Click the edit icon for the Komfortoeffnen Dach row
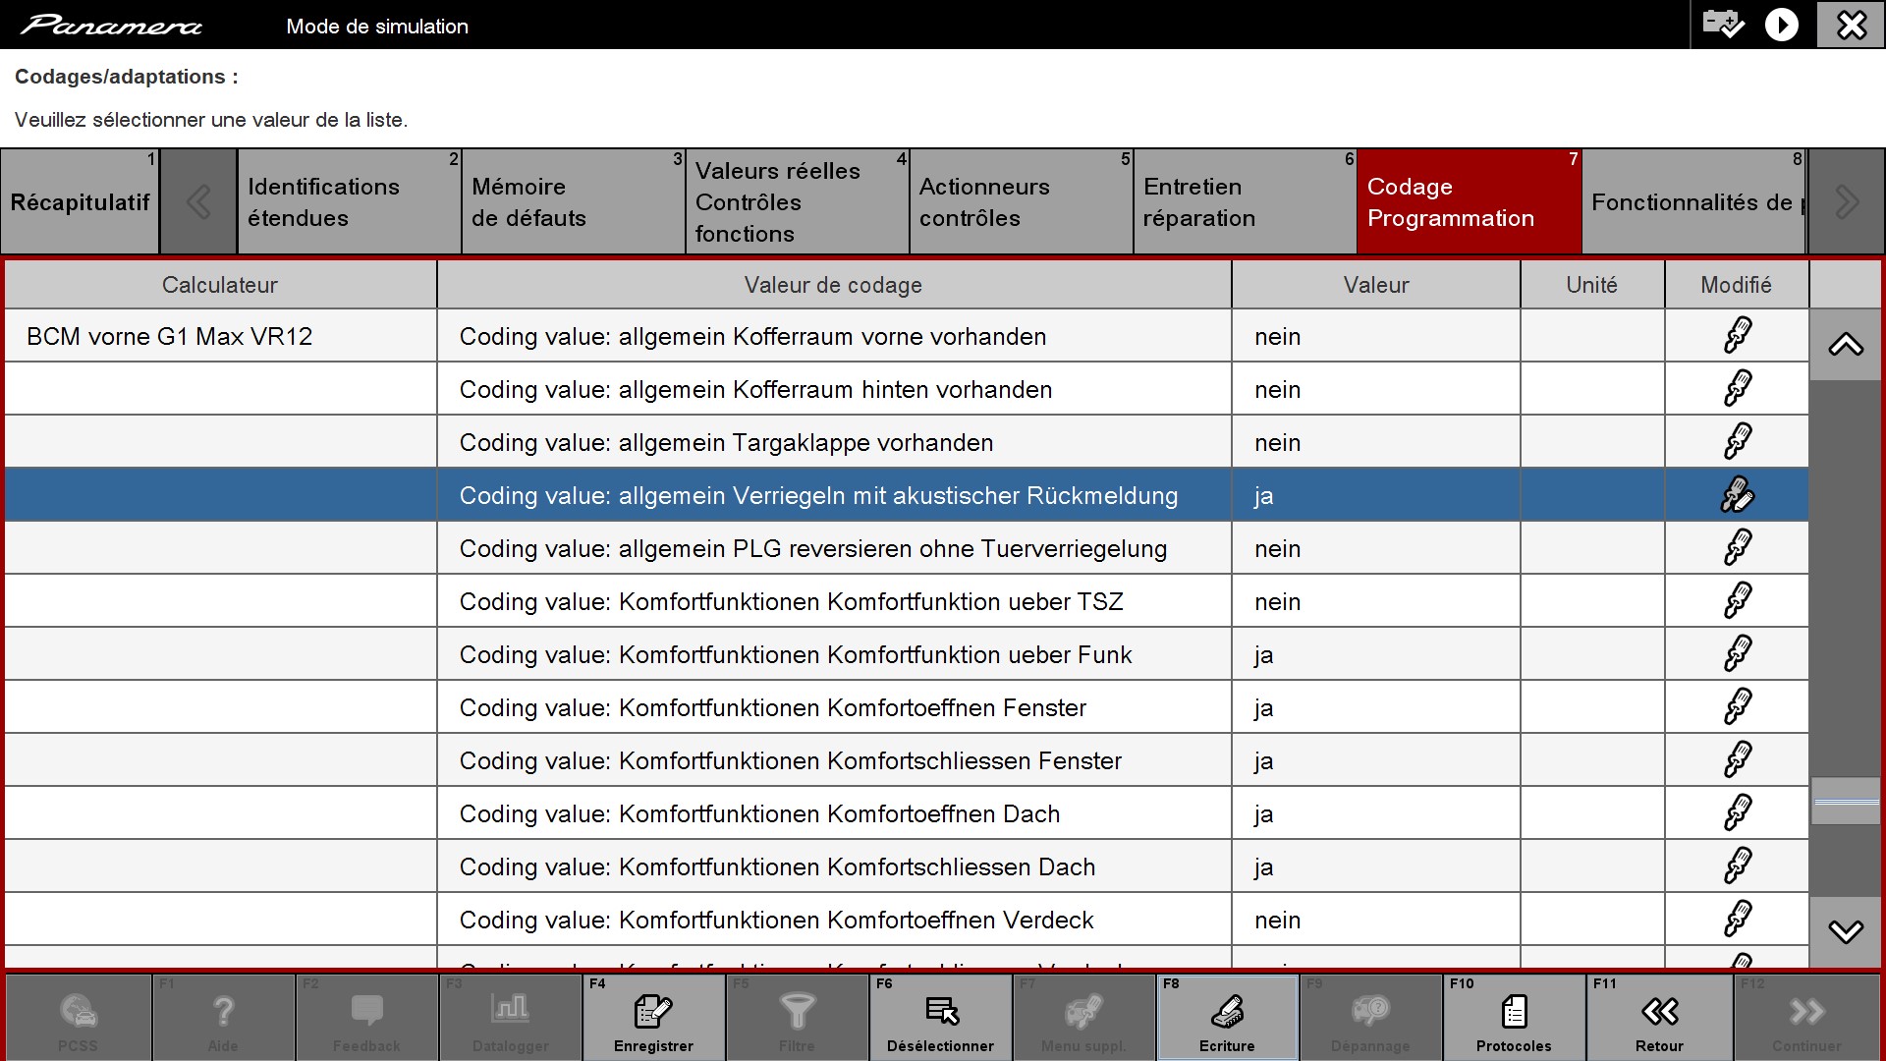This screenshot has width=1886, height=1061. [1737, 813]
